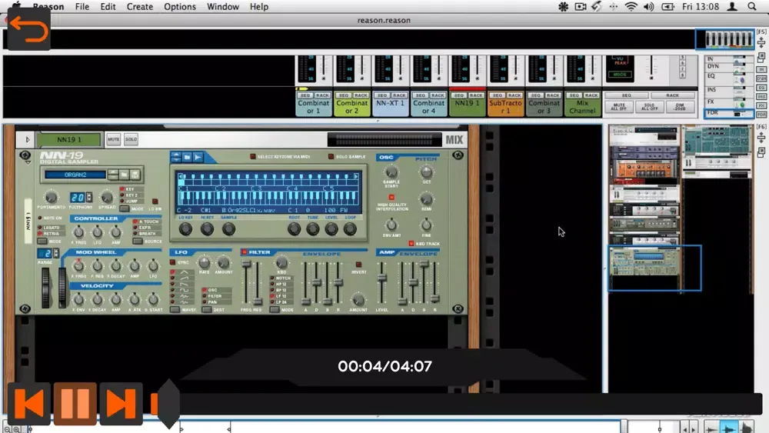Click RACK button on NN19 1 channel
Screen dimensions: 769x433
click(x=476, y=95)
